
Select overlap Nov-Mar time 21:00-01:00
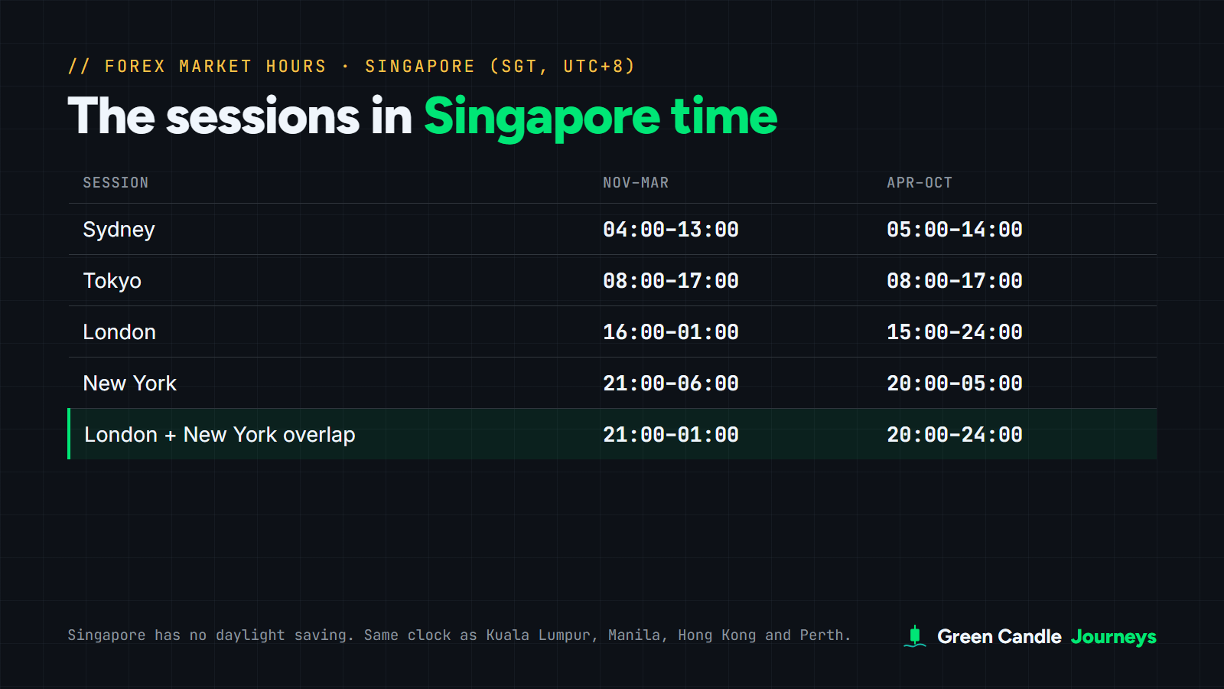(671, 435)
